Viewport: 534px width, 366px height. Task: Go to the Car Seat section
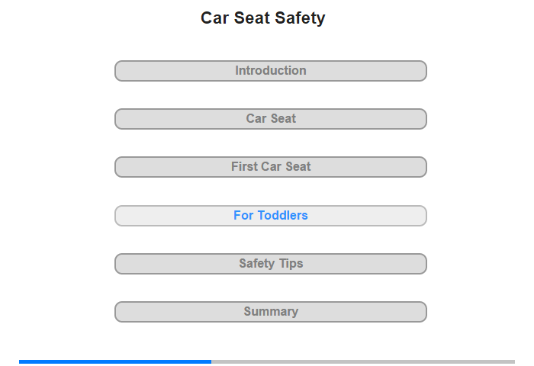click(x=271, y=119)
